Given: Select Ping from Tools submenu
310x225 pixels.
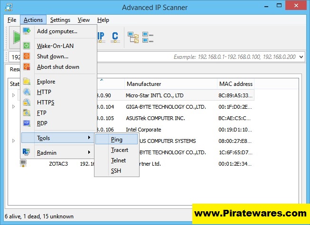Looking at the screenshot, I should pyautogui.click(x=117, y=139).
